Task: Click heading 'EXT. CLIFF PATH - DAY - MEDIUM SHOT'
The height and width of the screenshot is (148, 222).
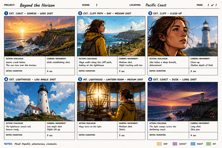Action: [x=107, y=13]
